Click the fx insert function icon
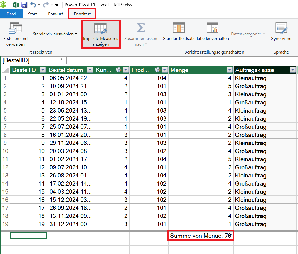The image size is (298, 254). click(x=62, y=60)
